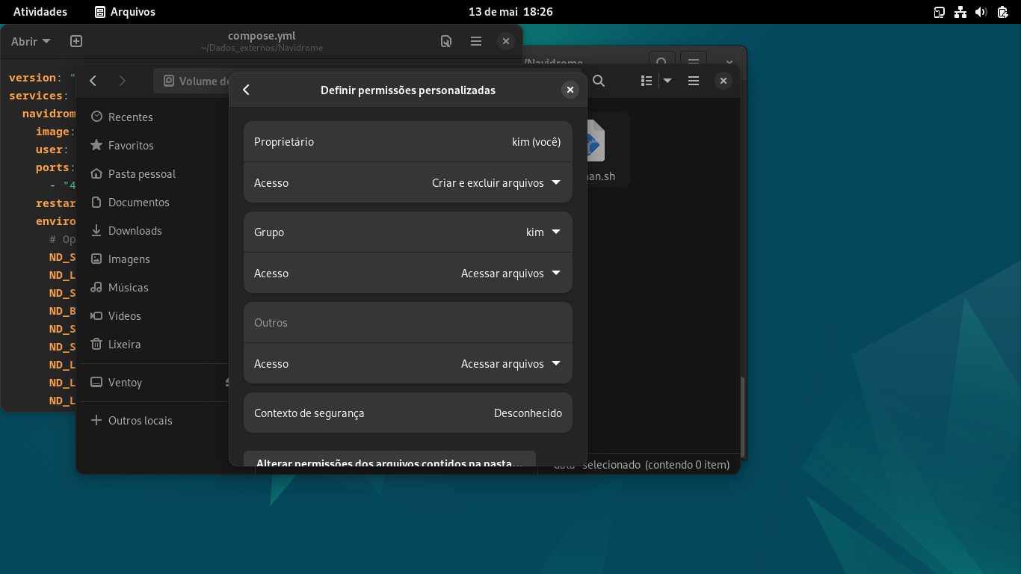The image size is (1021, 574).
Task: Click search icon in rear Navidrome window
Action: coord(661,61)
